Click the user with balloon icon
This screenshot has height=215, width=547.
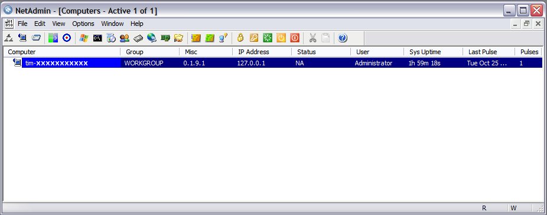(223, 38)
